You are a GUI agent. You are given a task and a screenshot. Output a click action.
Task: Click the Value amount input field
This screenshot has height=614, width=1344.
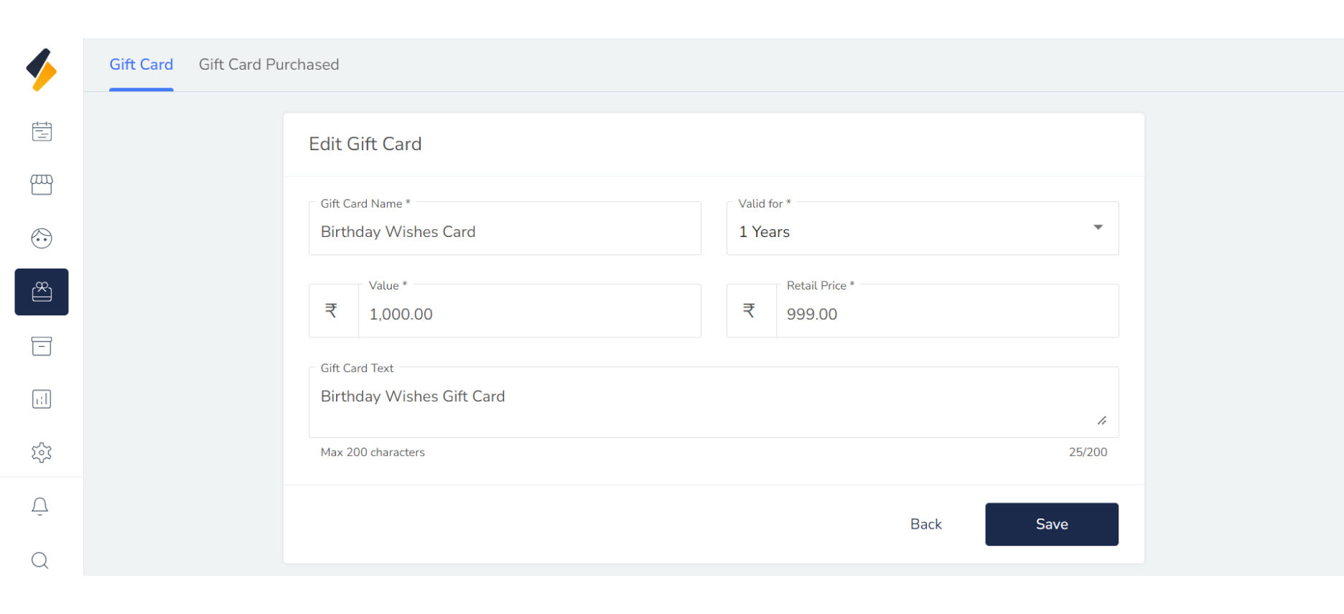(x=529, y=314)
